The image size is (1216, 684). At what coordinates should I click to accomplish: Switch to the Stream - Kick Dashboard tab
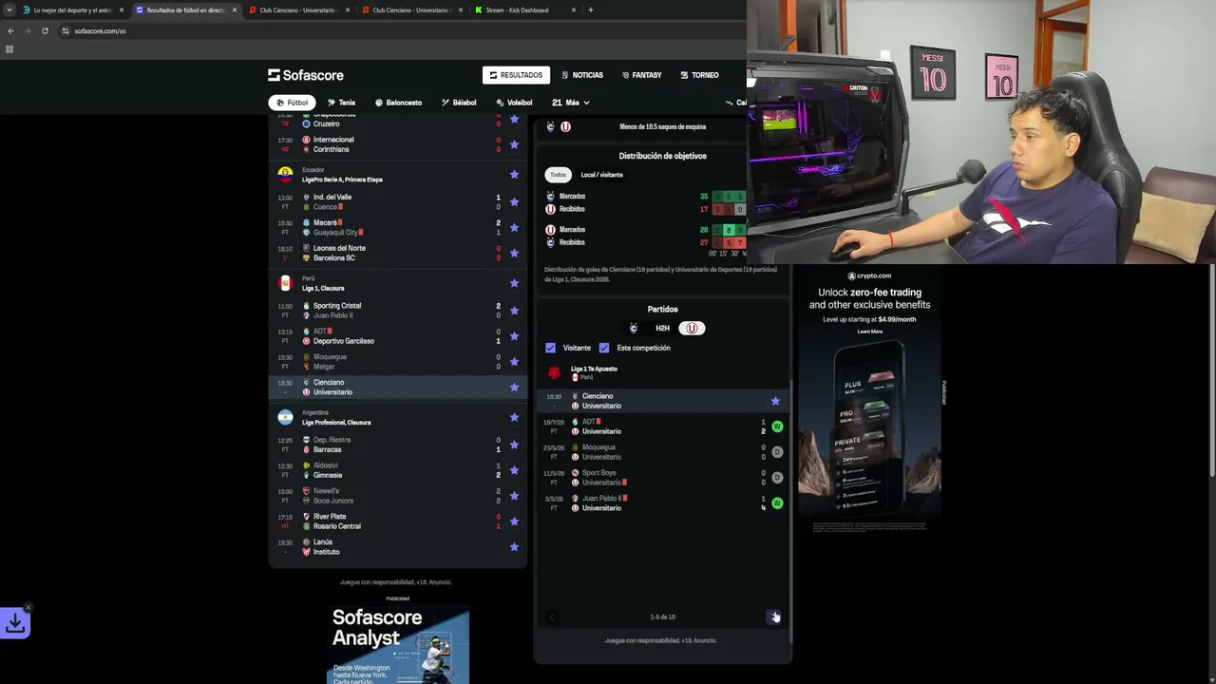(525, 10)
